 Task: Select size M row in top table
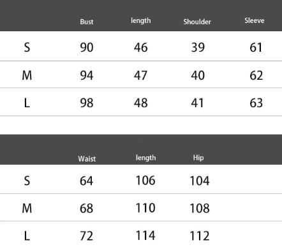tap(141, 75)
